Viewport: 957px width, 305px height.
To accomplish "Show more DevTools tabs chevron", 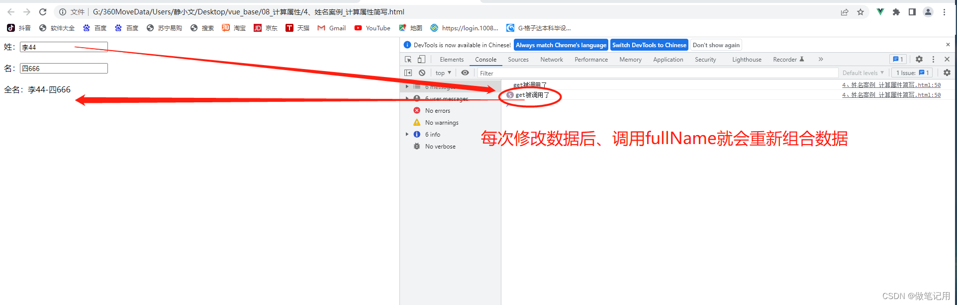I will point(821,59).
